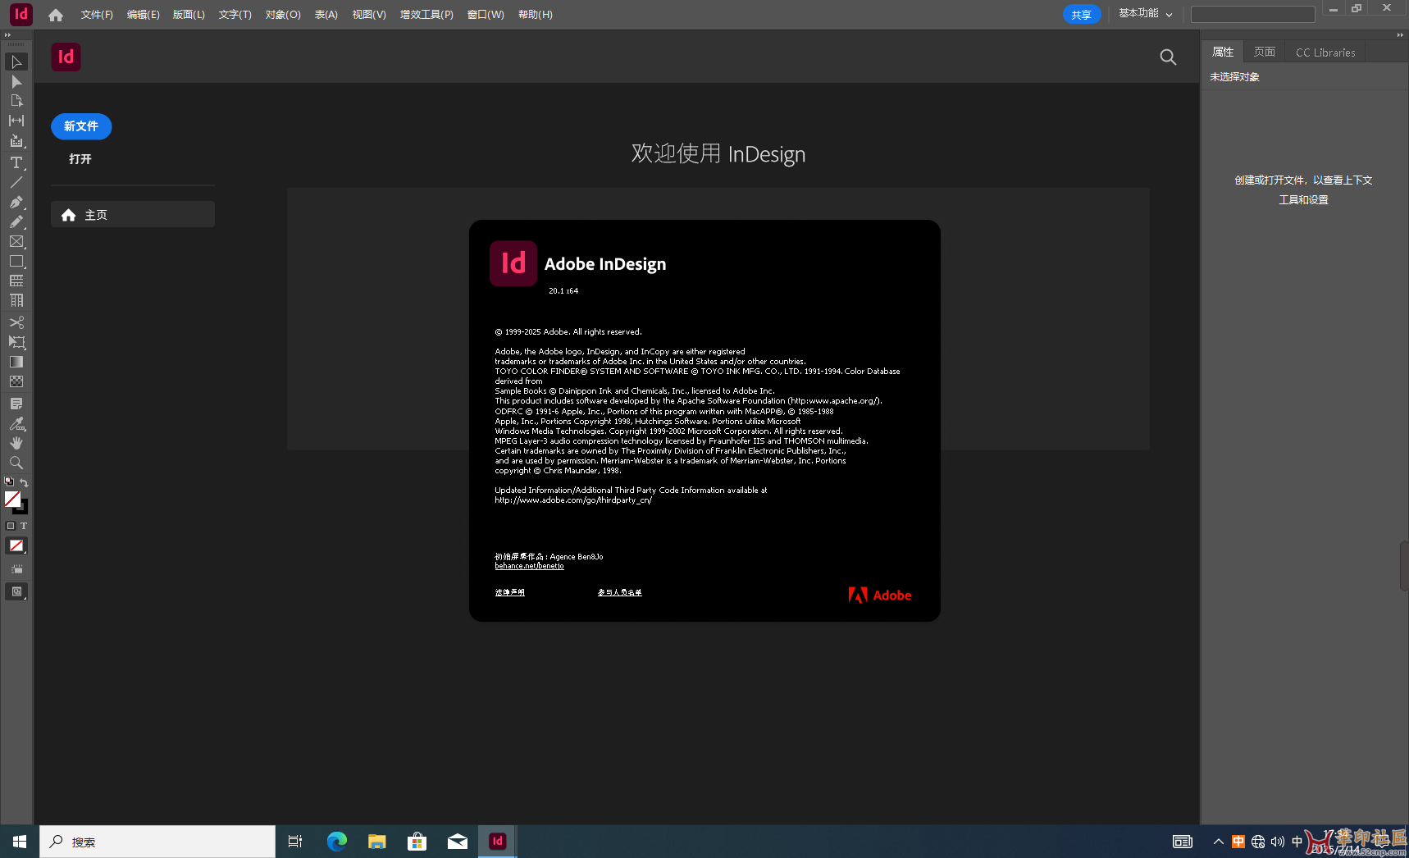The height and width of the screenshot is (858, 1409).
Task: Open the 增效工具(P) menu
Action: pos(426,15)
